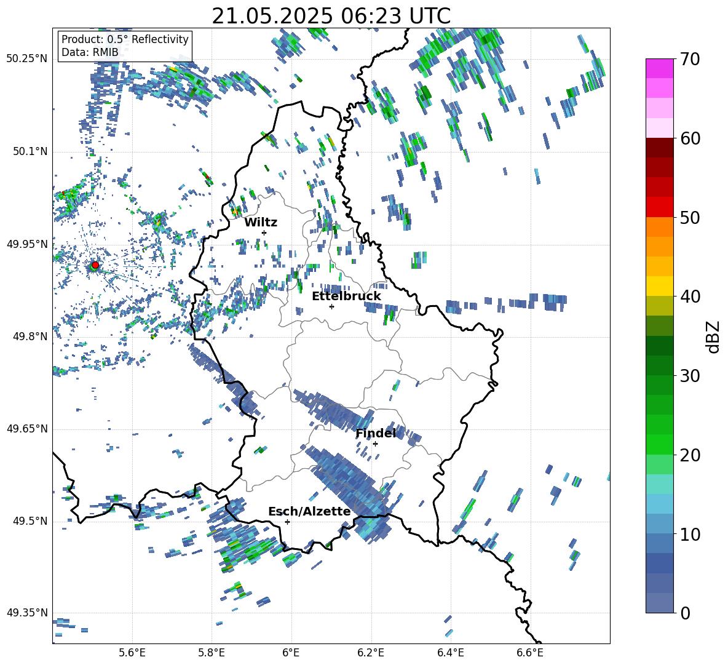The width and height of the screenshot is (728, 665).
Task: Click the 6.4°E longitude label
Action: click(450, 653)
